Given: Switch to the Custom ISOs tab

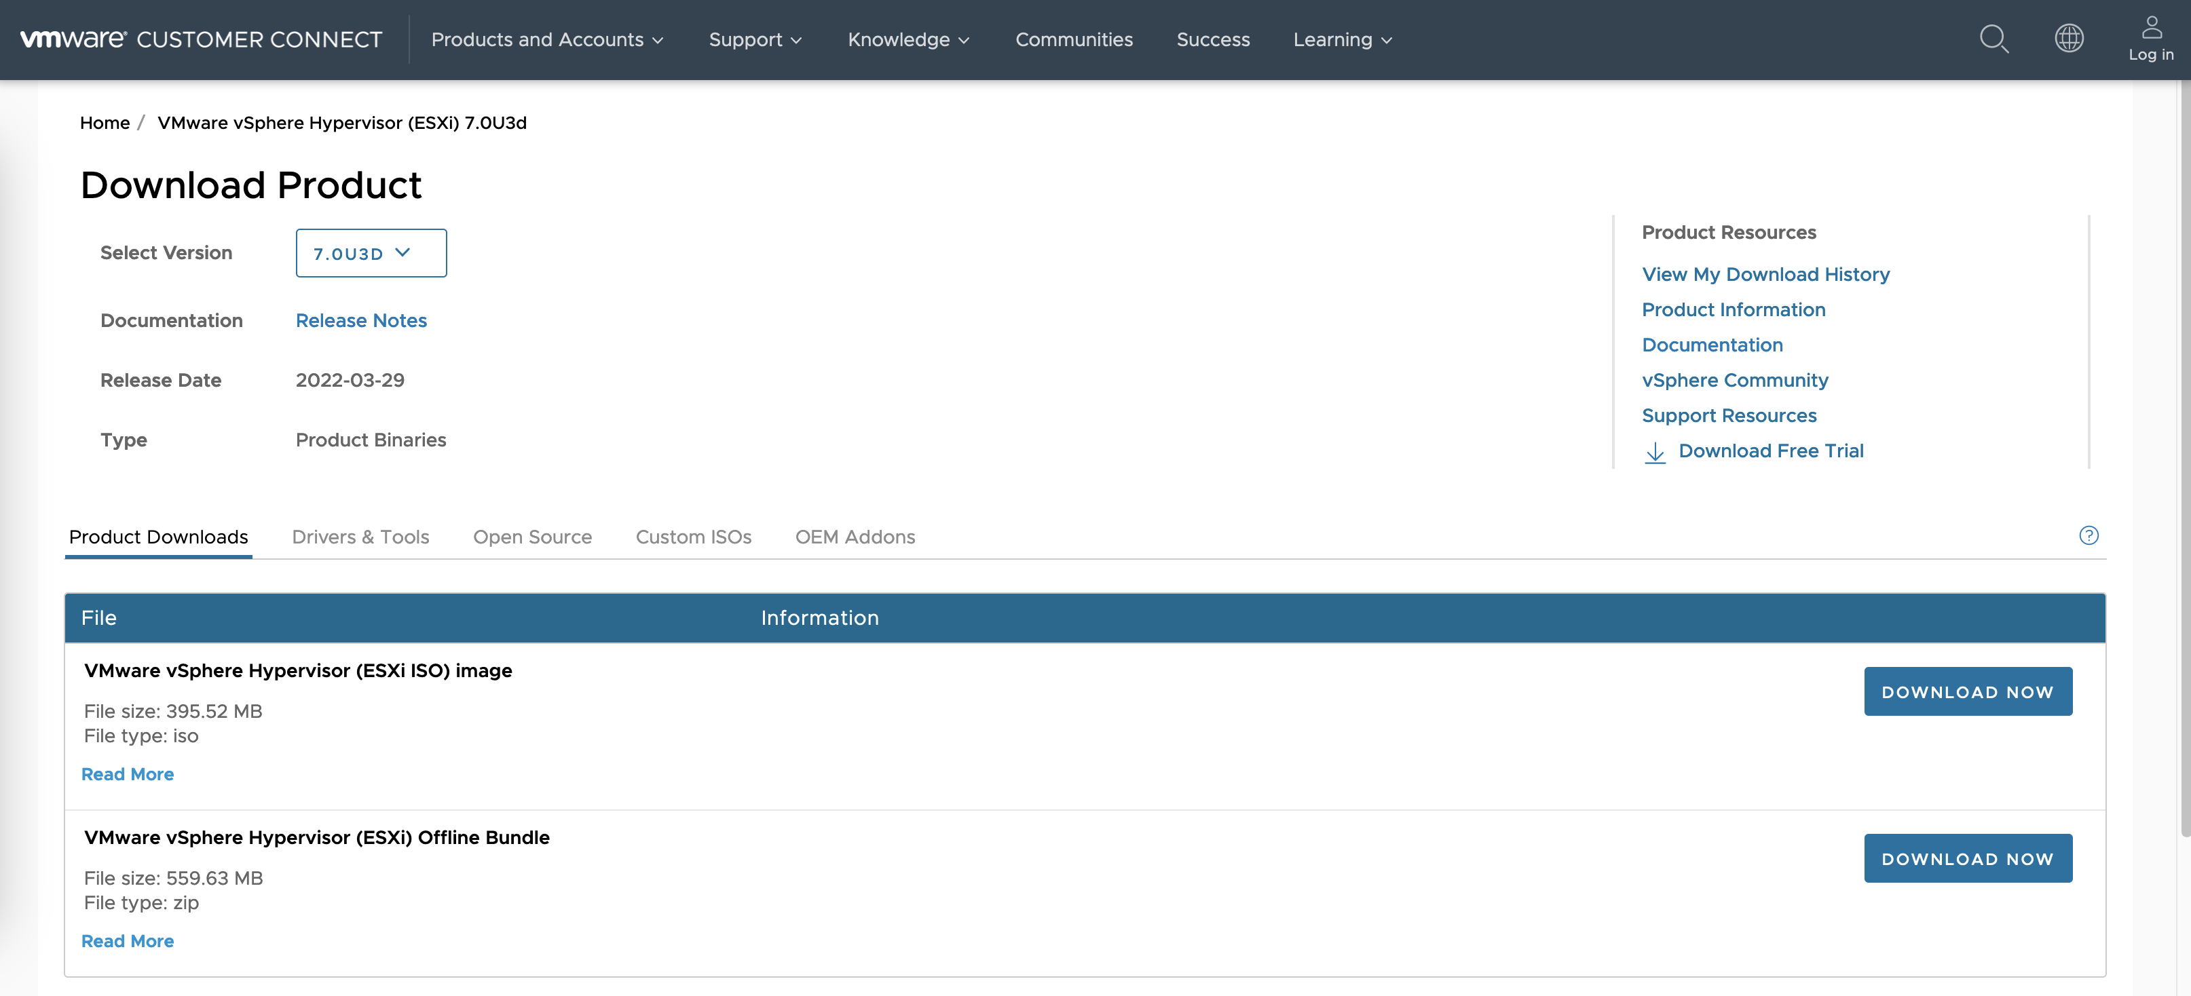Looking at the screenshot, I should [x=693, y=537].
